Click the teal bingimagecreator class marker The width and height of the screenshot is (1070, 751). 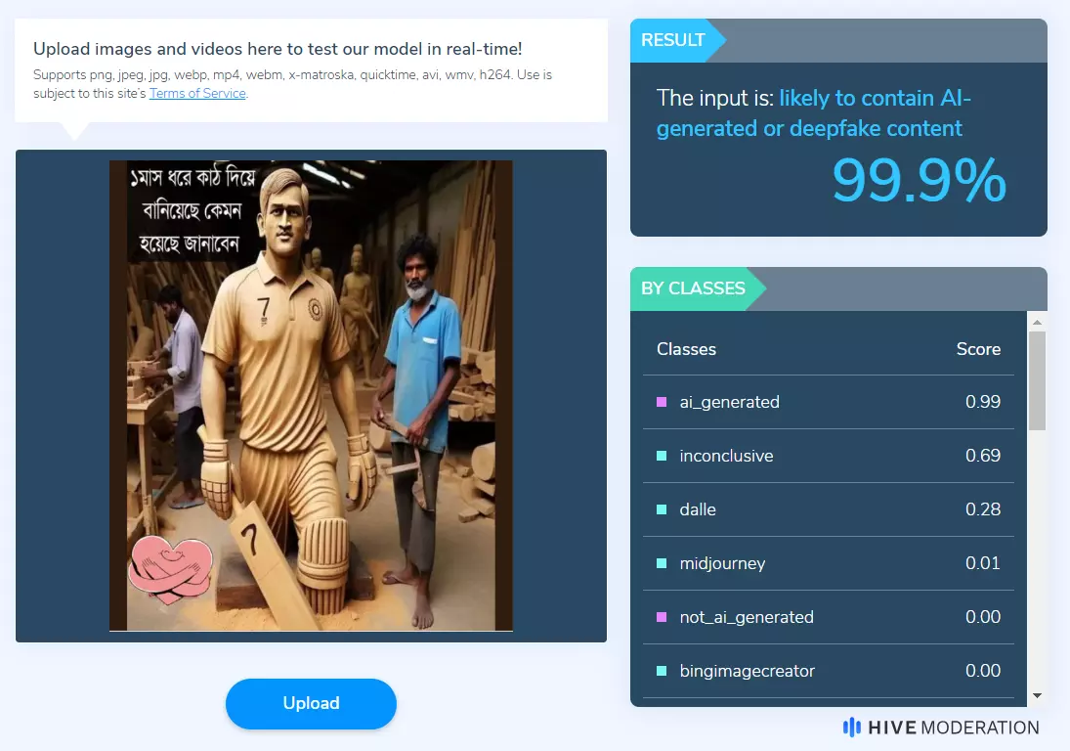click(662, 671)
